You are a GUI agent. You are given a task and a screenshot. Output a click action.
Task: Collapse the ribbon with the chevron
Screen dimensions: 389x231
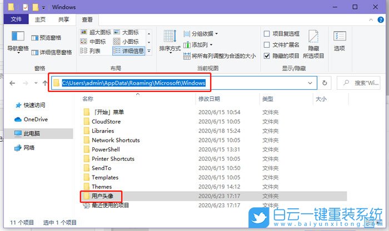click(371, 20)
